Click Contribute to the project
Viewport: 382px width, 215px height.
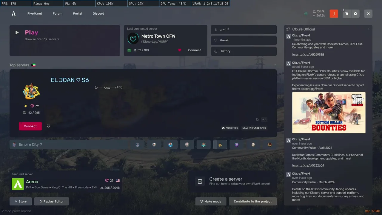(x=253, y=201)
